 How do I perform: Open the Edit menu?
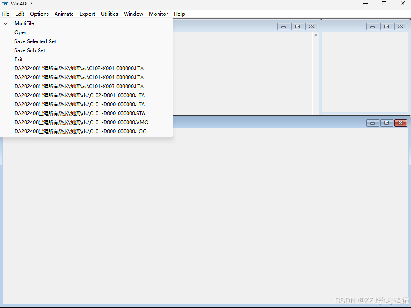pos(20,14)
